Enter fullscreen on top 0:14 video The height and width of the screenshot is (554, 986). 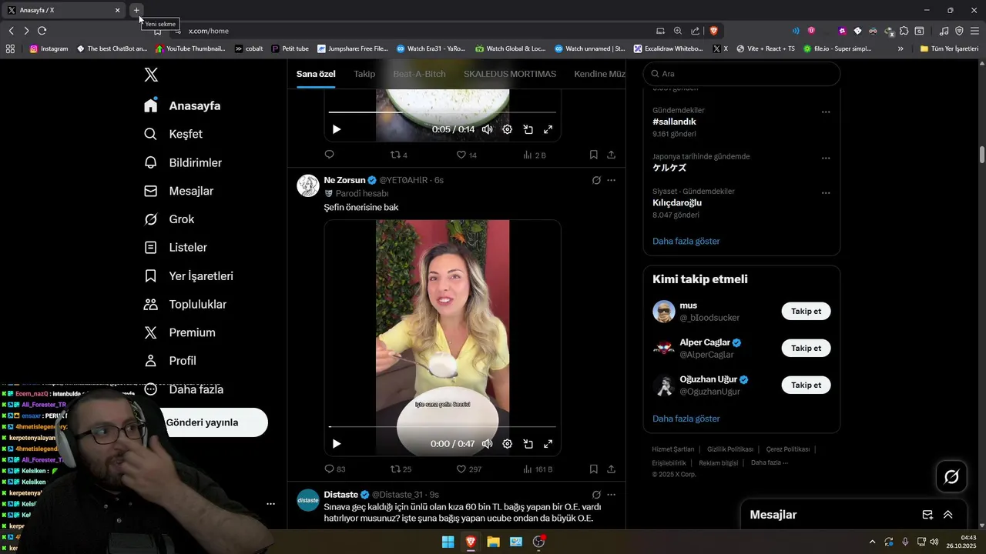pos(548,129)
